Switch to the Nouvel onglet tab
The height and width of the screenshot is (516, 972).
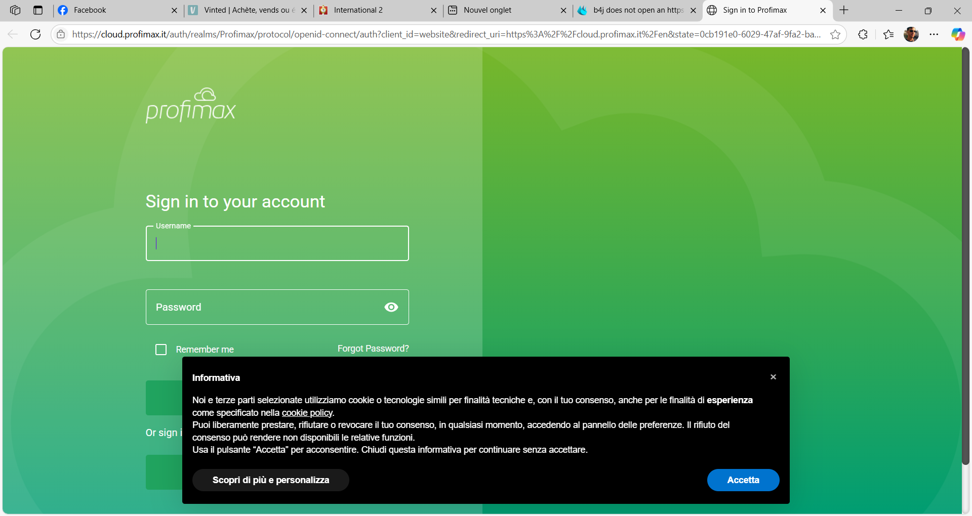click(x=506, y=10)
